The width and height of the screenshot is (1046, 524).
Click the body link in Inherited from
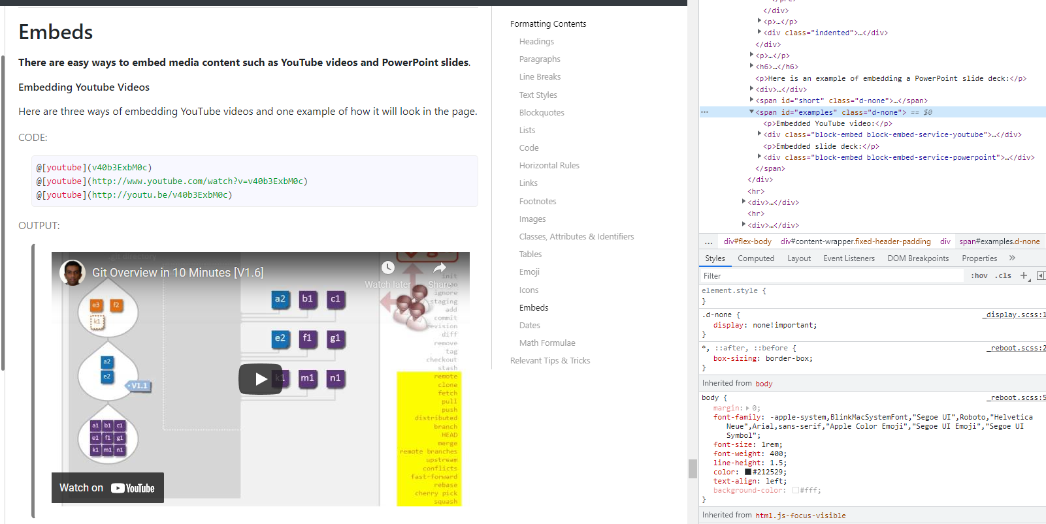(x=764, y=384)
